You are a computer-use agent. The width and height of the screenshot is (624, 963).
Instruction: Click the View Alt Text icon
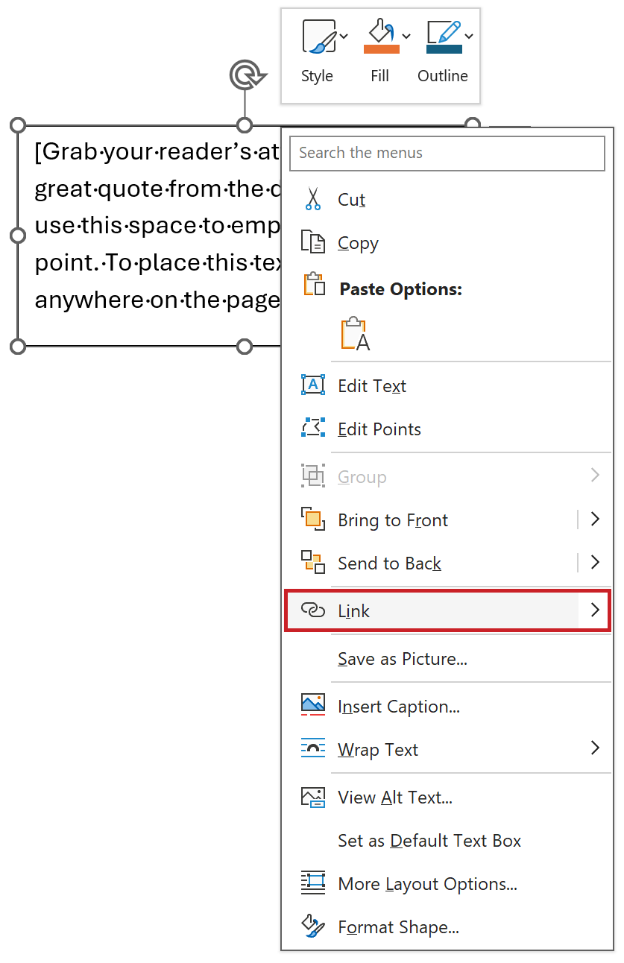[313, 797]
